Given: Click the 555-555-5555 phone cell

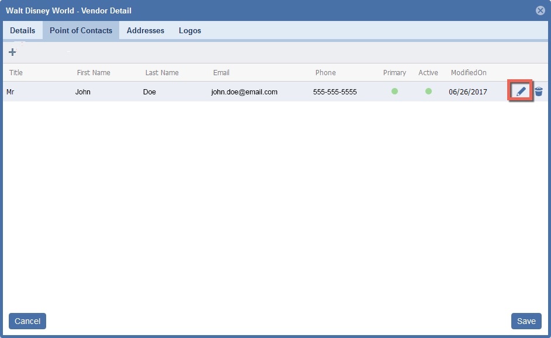Looking at the screenshot, I should pos(335,92).
